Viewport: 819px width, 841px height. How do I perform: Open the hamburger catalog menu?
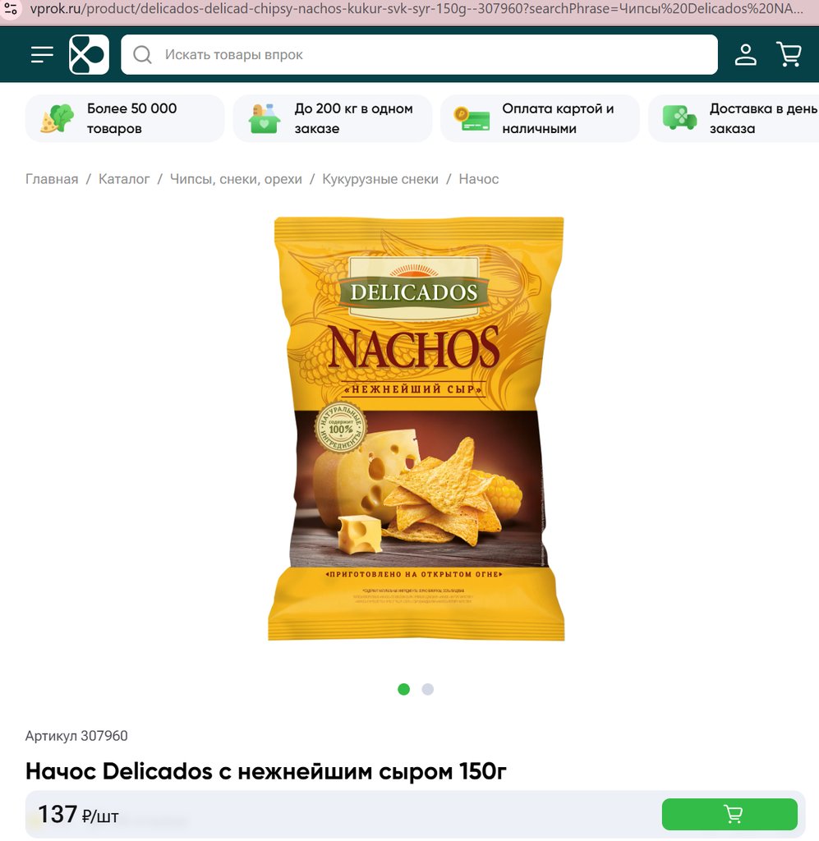[42, 54]
